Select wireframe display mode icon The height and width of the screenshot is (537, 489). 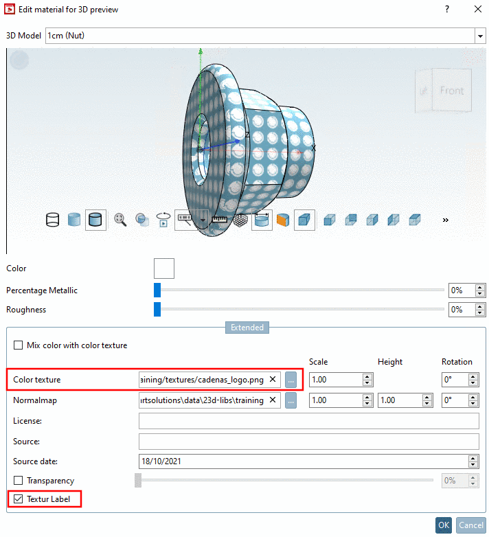tap(52, 220)
